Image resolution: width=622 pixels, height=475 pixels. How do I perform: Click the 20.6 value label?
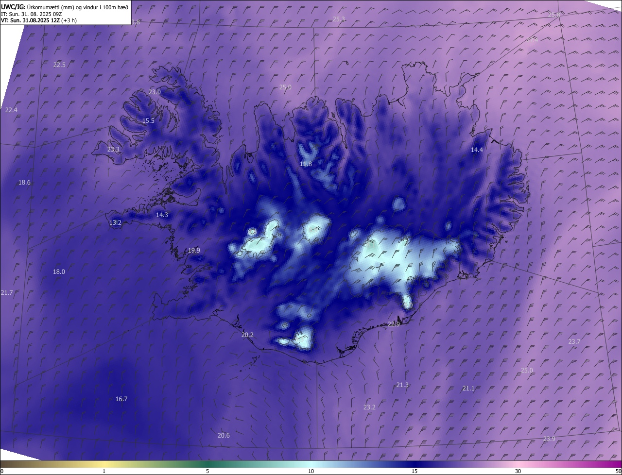pyautogui.click(x=224, y=435)
